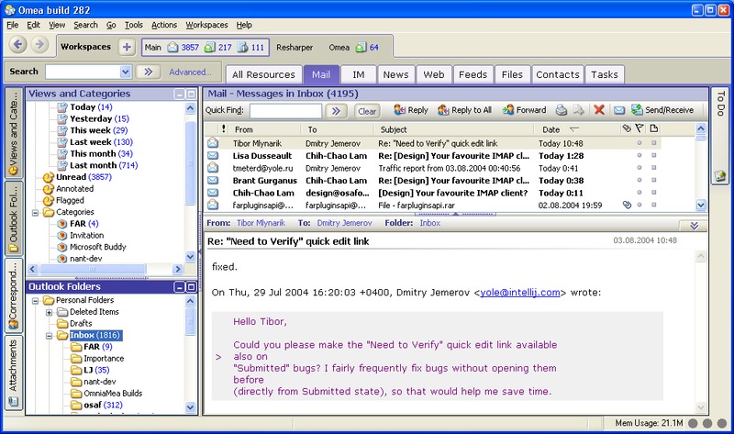Click the Reply to All button
Screen dimensions: 734x434
(x=464, y=110)
